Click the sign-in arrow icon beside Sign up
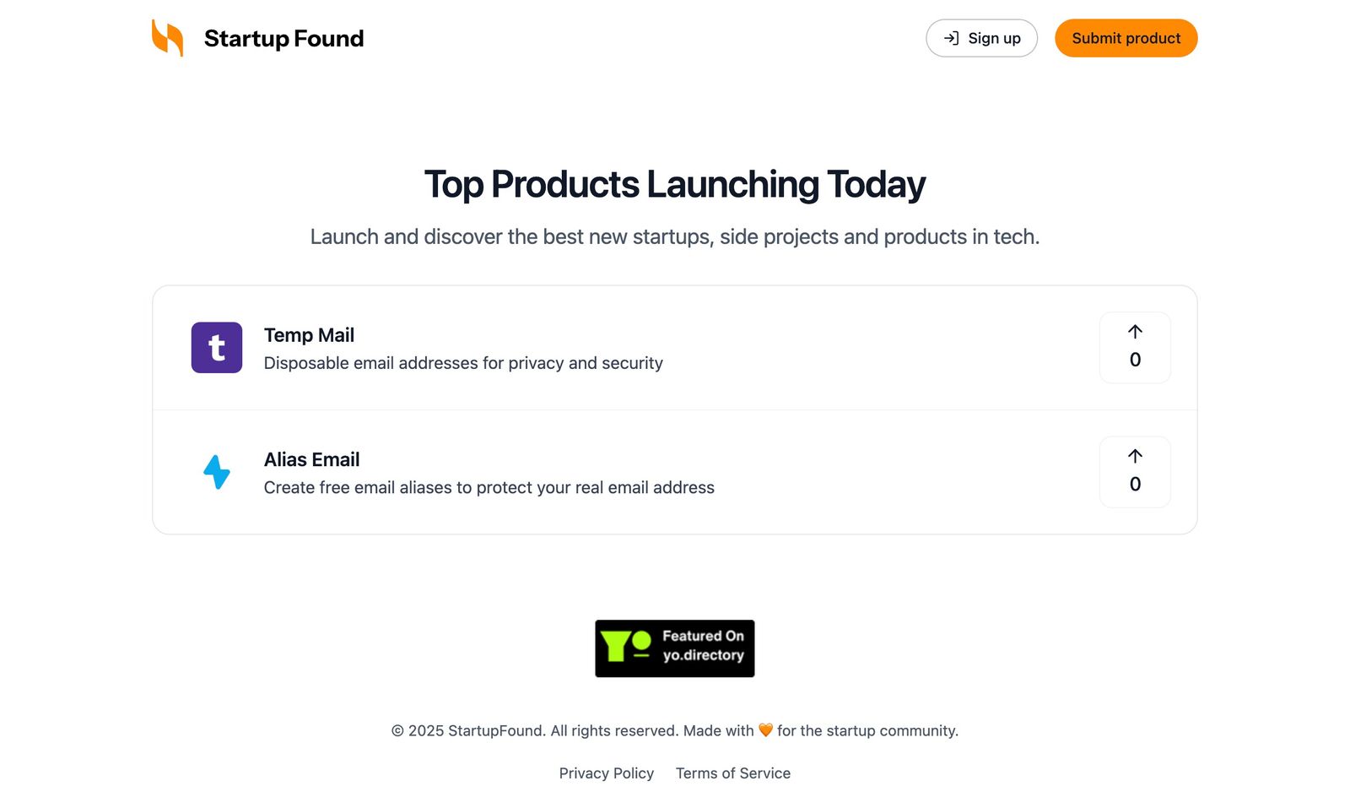Screen dimensions: 1350x808 [951, 38]
